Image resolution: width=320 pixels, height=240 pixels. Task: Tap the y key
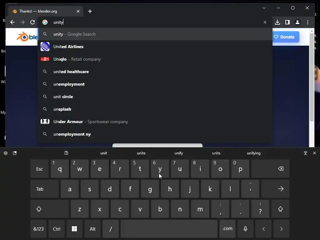point(160,169)
